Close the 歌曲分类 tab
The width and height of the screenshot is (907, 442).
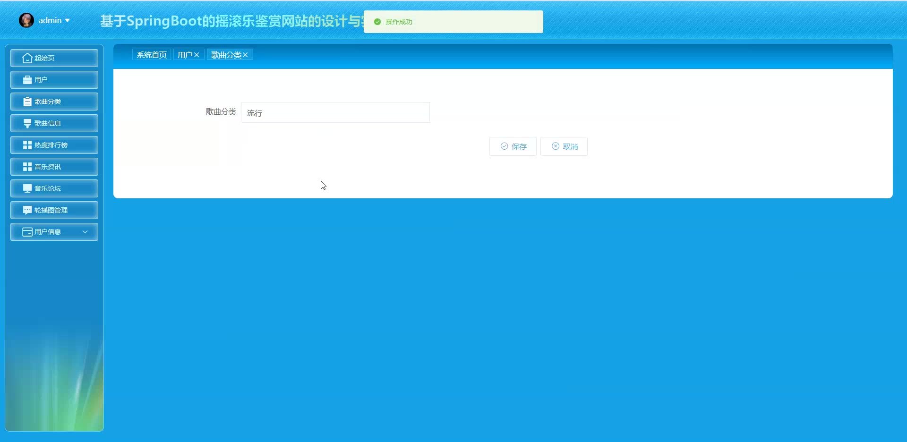coord(245,55)
